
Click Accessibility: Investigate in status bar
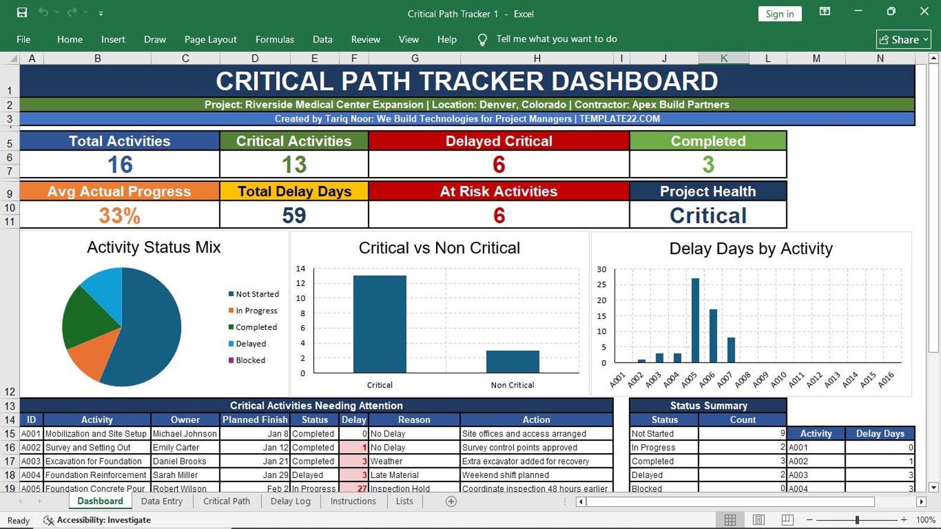98,520
